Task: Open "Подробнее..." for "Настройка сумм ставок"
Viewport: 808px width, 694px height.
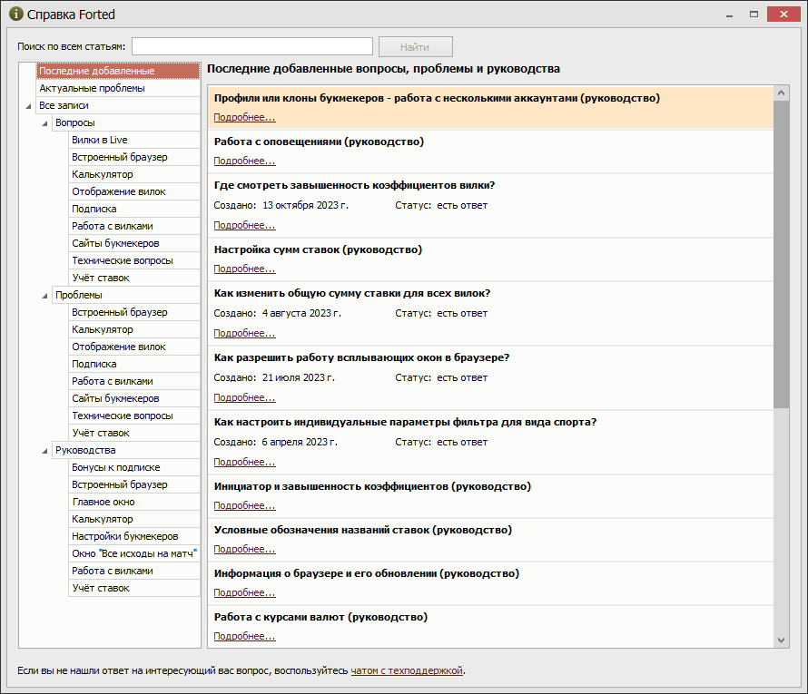Action: pyautogui.click(x=245, y=269)
